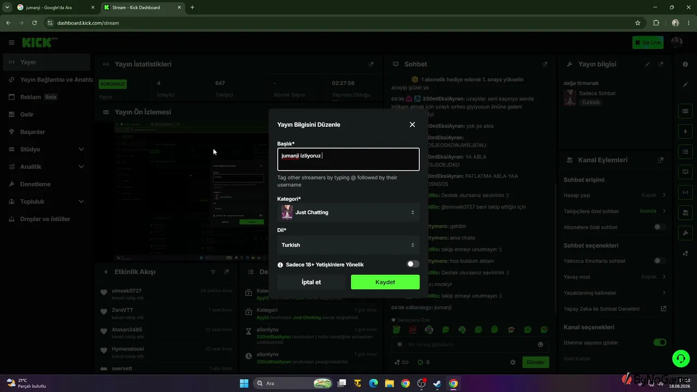Click the green Kaydet button

click(x=385, y=282)
